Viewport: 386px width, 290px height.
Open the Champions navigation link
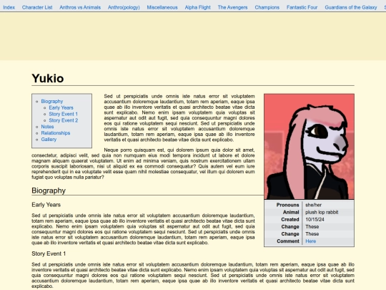(267, 7)
